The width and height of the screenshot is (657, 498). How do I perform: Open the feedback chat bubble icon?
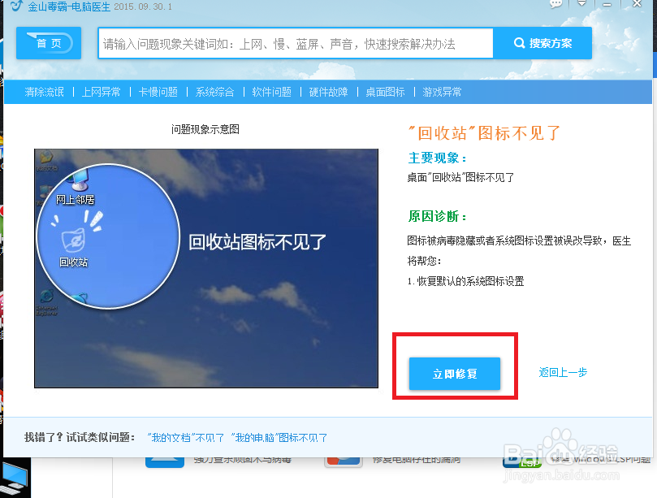555,4
